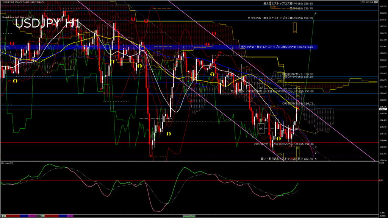The width and height of the screenshot is (388, 218).
Task: Click the large USDJPY H1 title
Action: tap(47, 23)
